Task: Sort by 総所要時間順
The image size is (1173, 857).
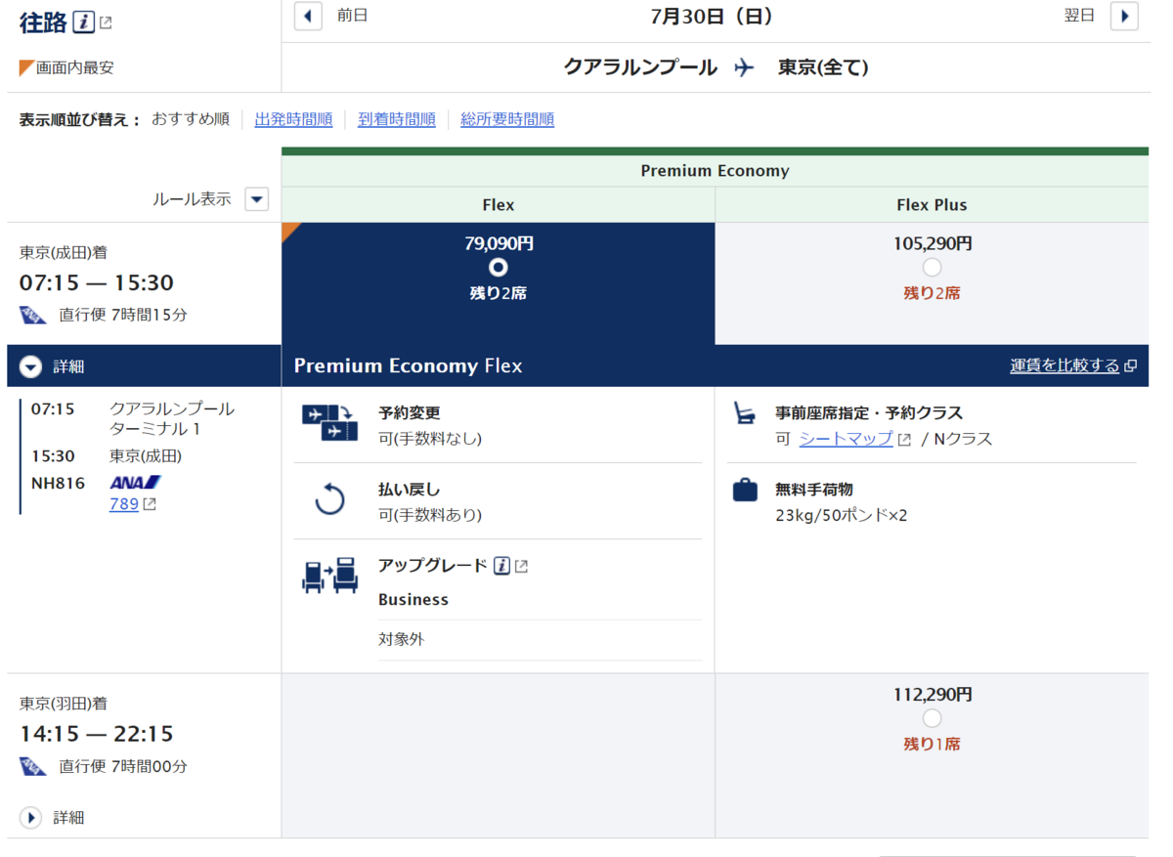Action: (507, 119)
